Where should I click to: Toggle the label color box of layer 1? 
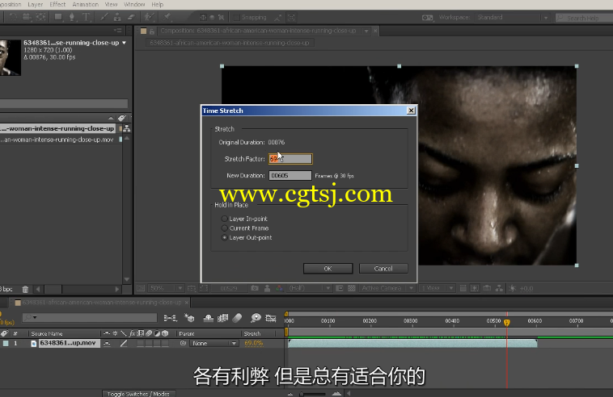click(6, 343)
